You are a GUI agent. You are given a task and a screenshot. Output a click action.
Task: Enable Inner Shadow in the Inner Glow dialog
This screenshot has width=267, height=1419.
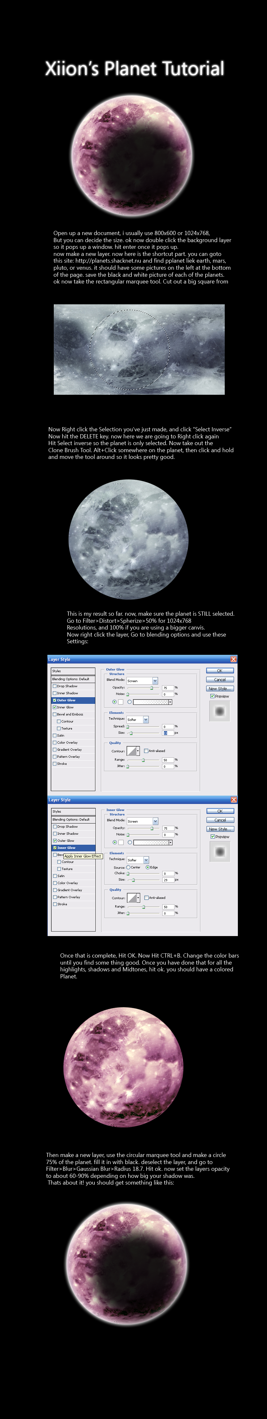click(x=55, y=834)
